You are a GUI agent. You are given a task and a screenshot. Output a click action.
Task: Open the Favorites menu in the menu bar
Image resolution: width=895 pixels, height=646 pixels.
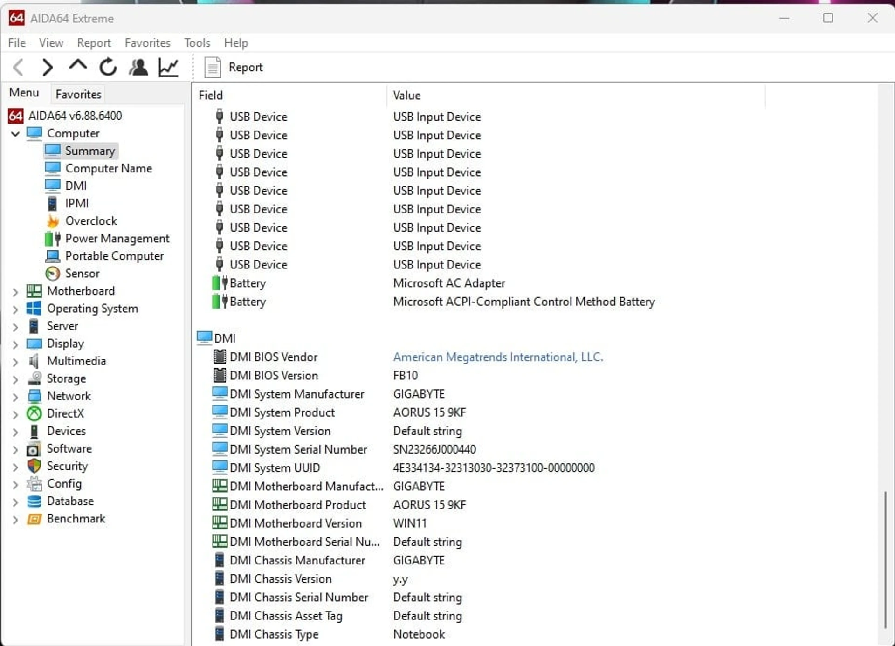(147, 43)
